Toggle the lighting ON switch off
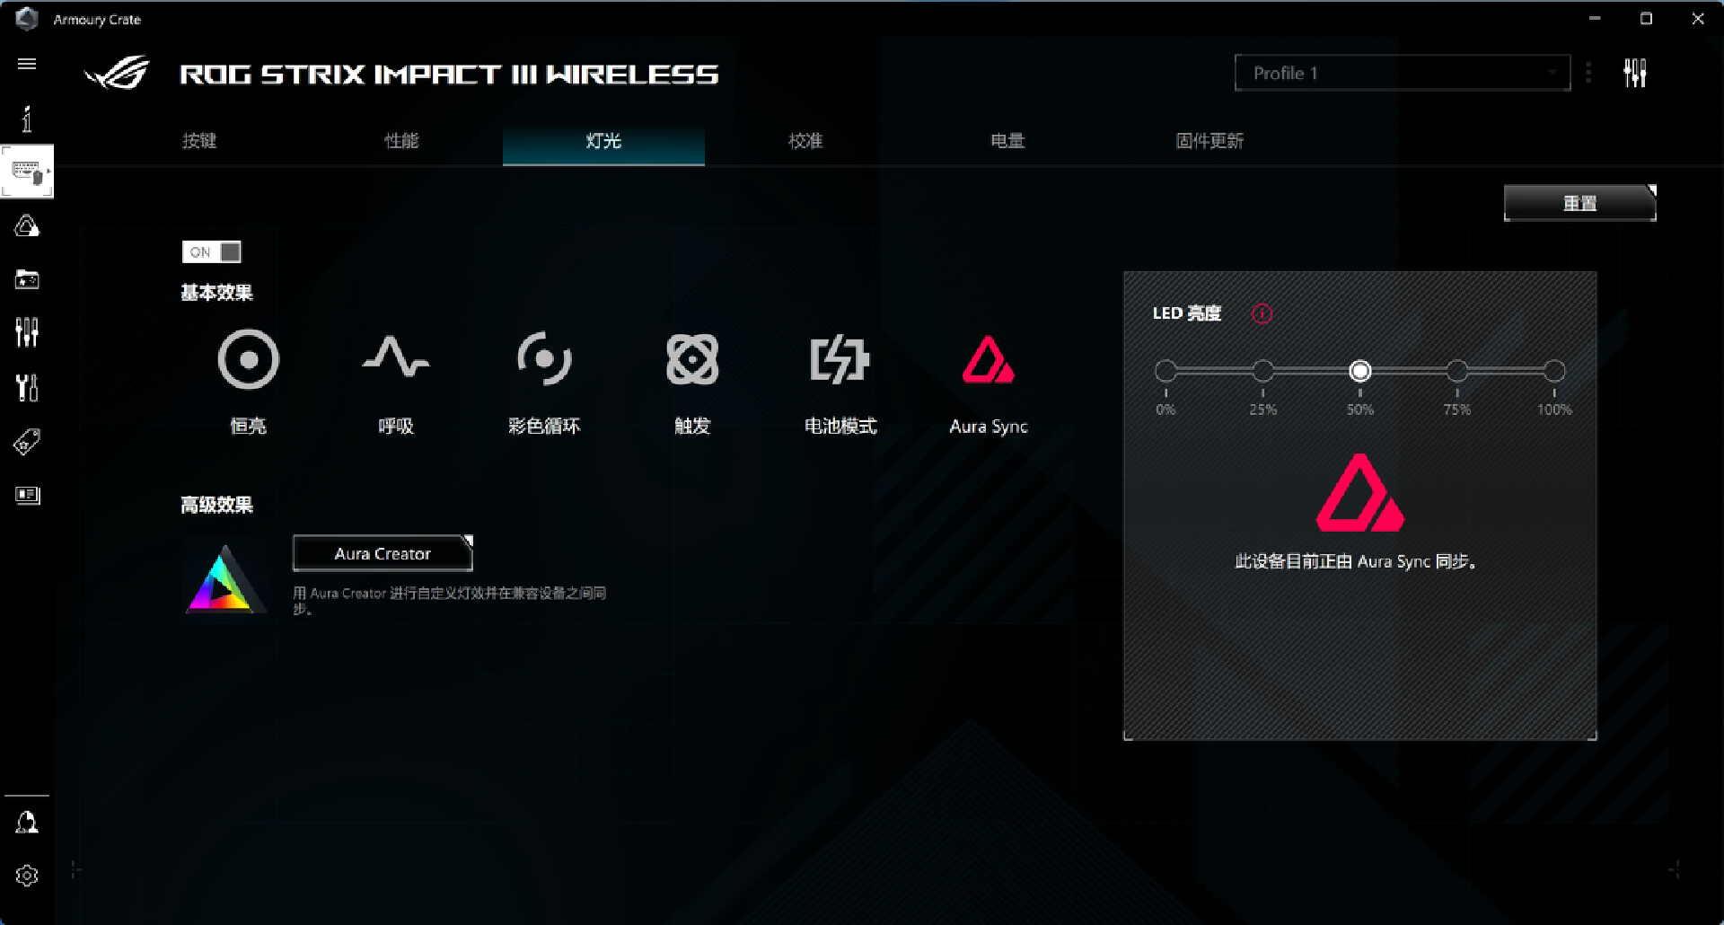The height and width of the screenshot is (925, 1724). [212, 251]
